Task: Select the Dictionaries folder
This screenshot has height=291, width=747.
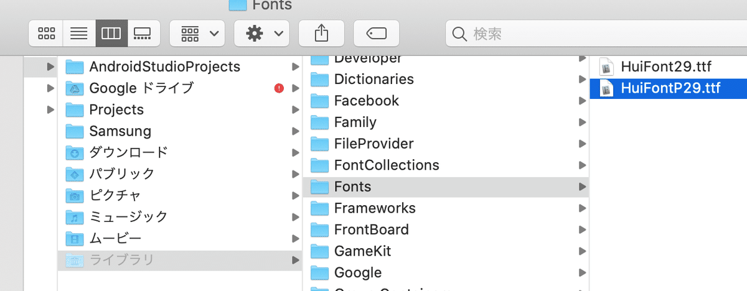Action: pos(446,80)
